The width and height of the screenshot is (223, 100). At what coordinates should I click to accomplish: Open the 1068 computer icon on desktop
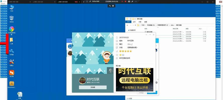(x=12, y=8)
